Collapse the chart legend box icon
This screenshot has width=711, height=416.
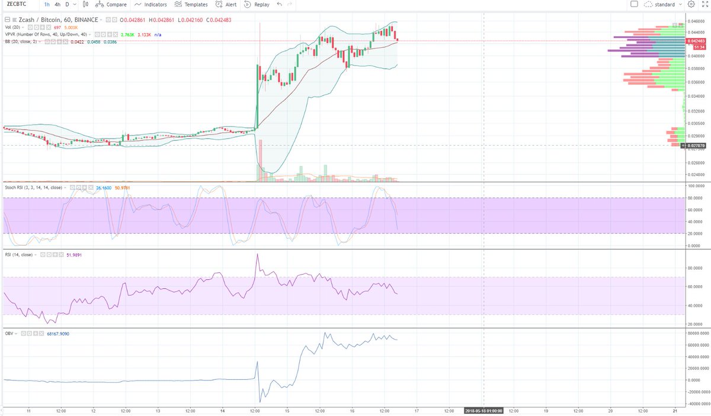[x=7, y=20]
